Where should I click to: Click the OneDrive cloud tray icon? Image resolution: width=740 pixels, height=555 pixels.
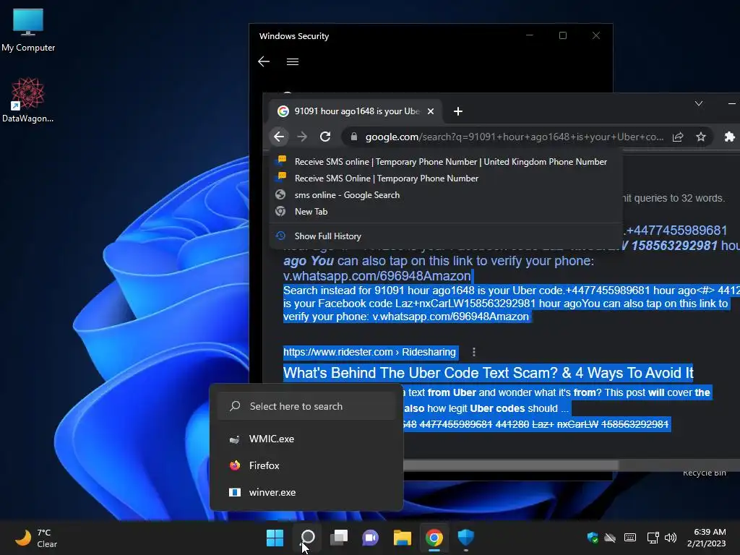pos(610,538)
